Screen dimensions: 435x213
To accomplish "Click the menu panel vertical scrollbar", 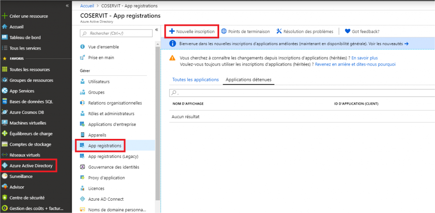I will (158, 124).
